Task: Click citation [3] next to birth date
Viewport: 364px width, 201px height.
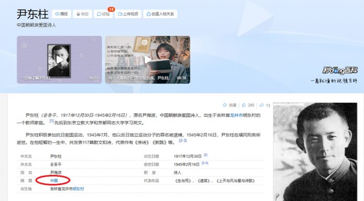Action: point(206,155)
